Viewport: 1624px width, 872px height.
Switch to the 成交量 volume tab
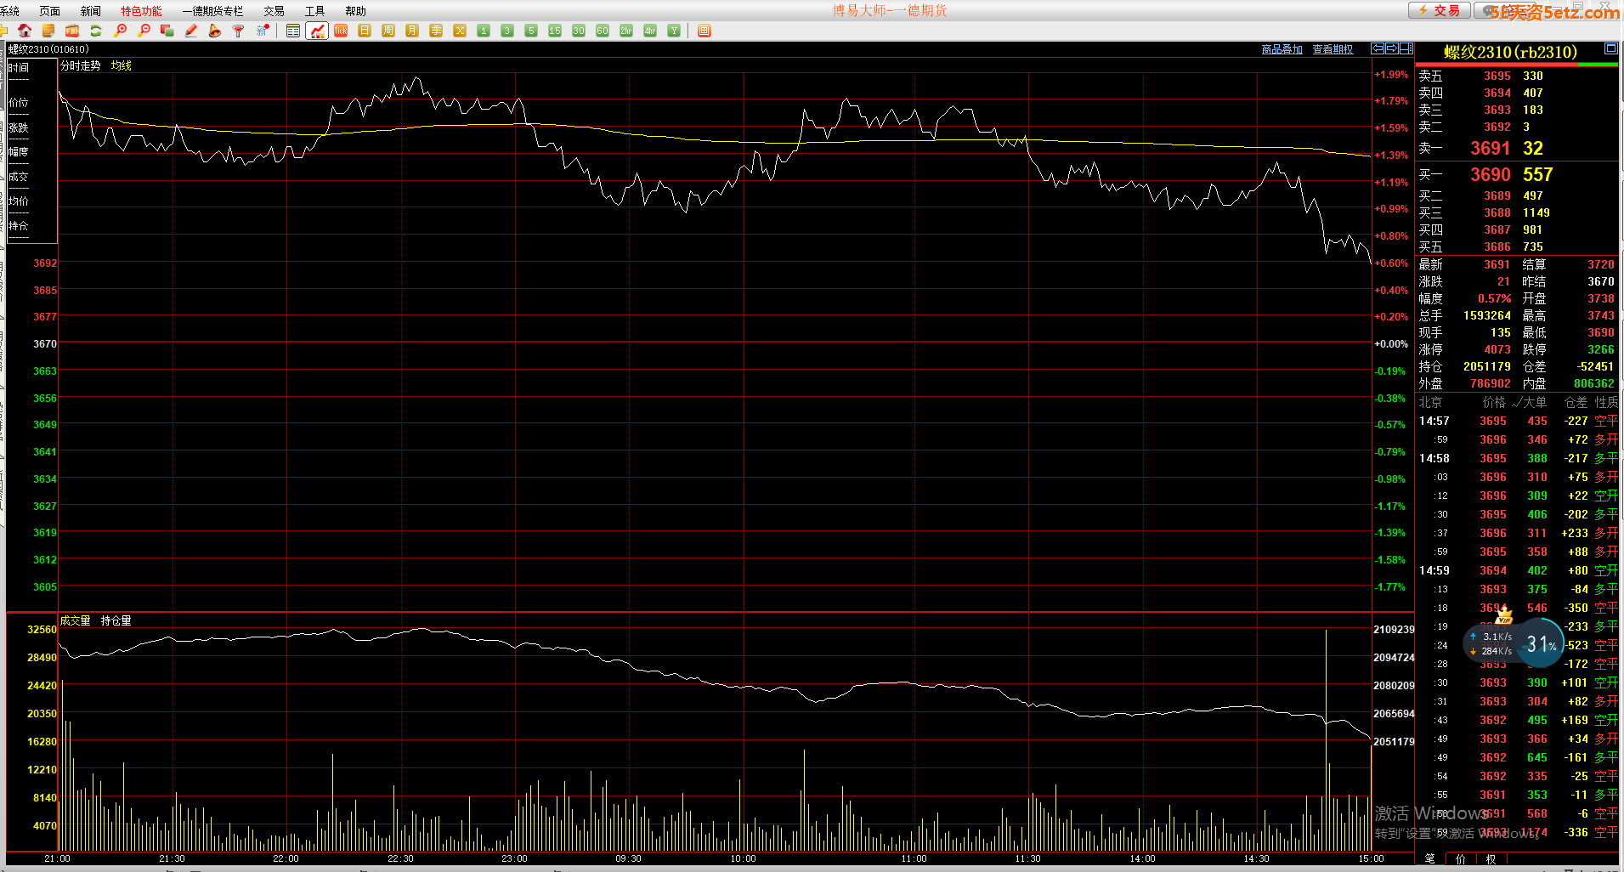click(75, 620)
